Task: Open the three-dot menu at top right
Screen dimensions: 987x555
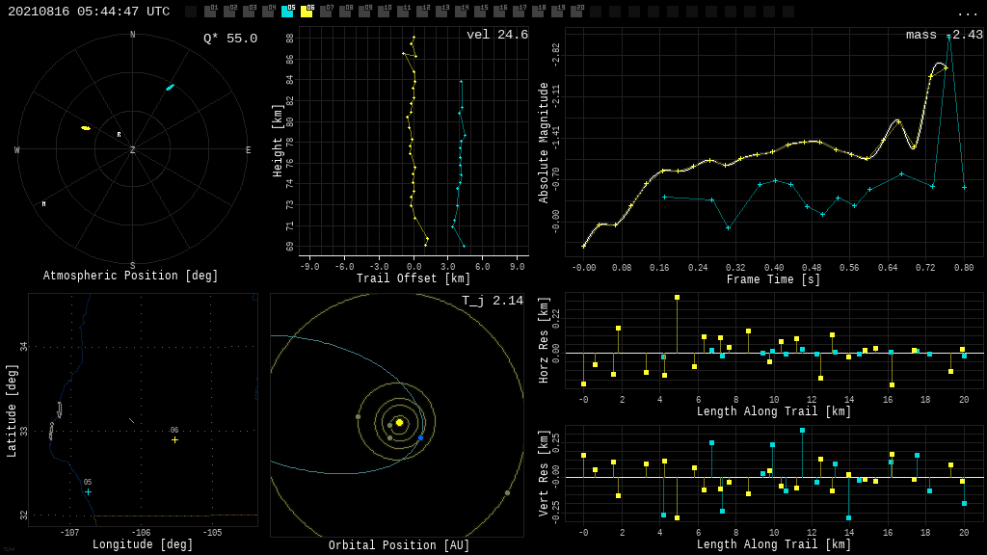Action: [967, 13]
